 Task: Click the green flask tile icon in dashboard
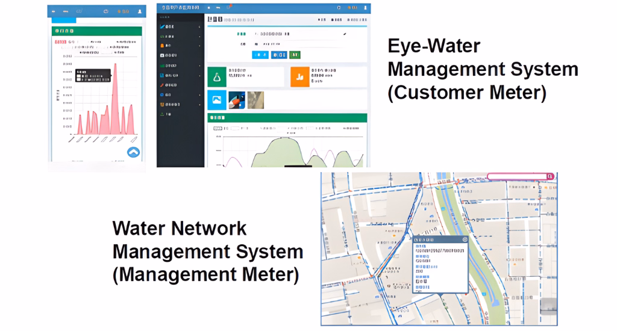(x=217, y=77)
